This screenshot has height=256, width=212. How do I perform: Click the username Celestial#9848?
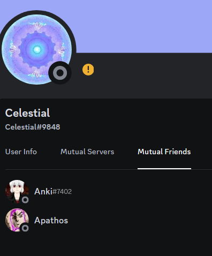point(33,127)
